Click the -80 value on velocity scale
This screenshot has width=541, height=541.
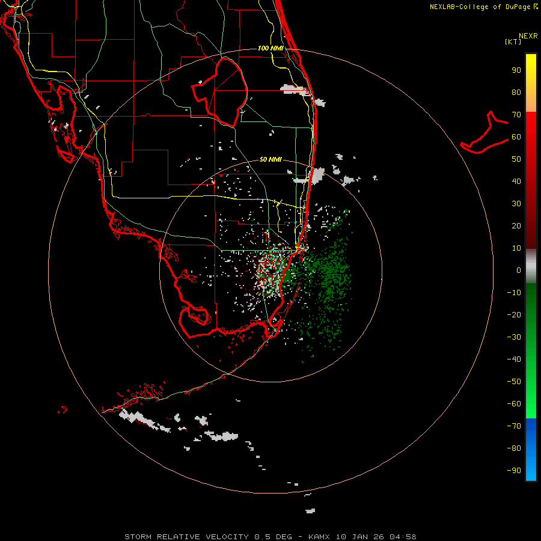click(514, 448)
